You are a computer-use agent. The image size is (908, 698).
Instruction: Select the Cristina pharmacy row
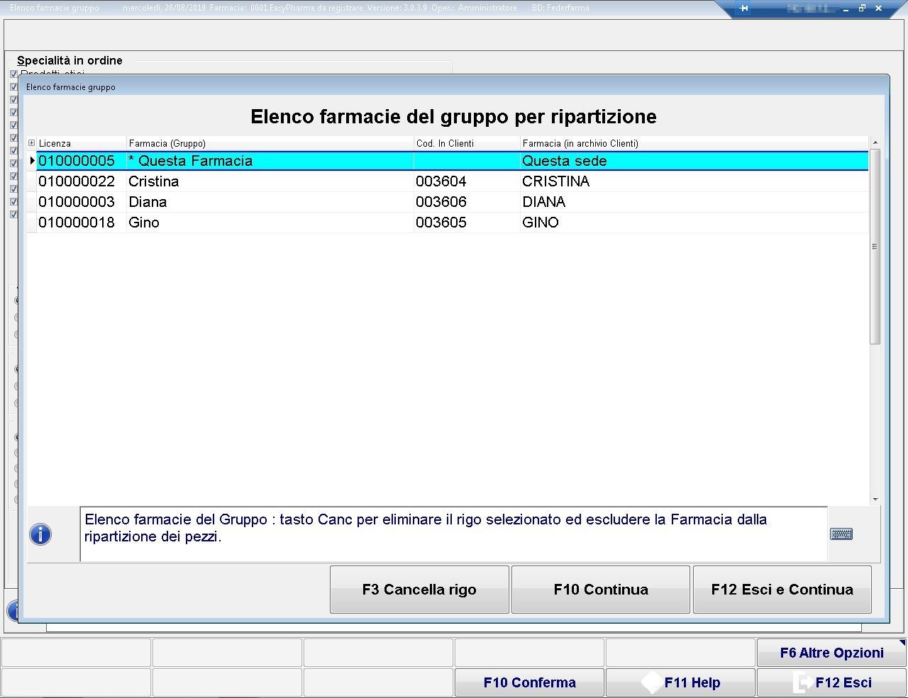[153, 181]
